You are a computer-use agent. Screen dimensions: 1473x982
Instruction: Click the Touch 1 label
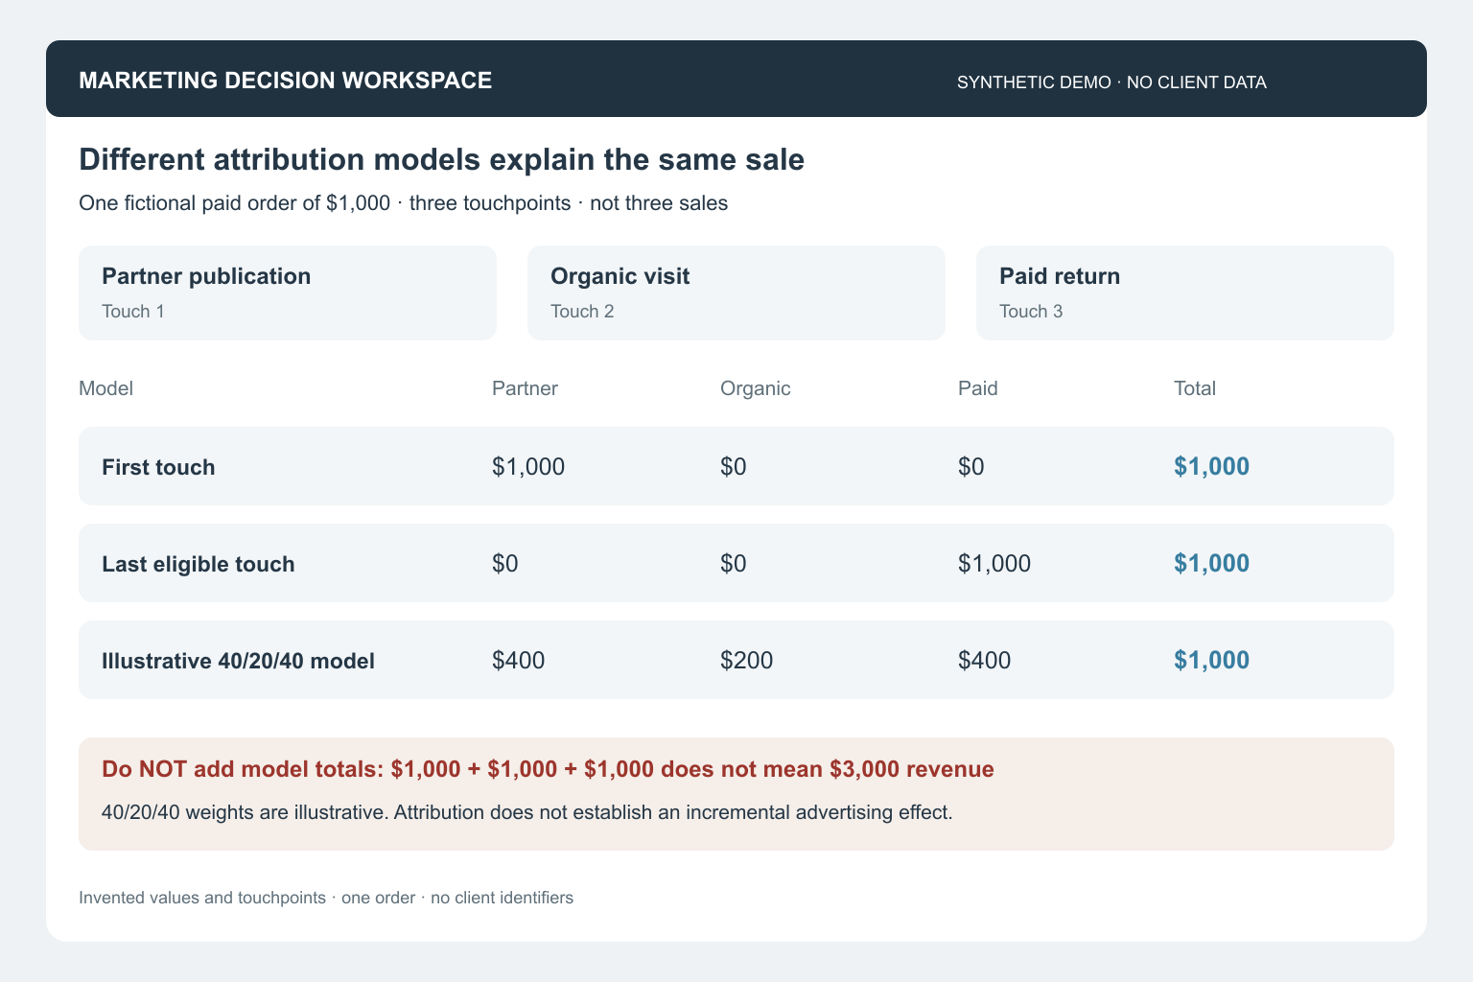click(133, 312)
